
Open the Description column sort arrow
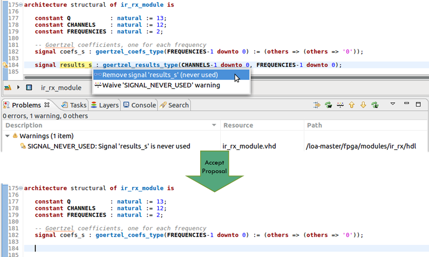(214, 125)
